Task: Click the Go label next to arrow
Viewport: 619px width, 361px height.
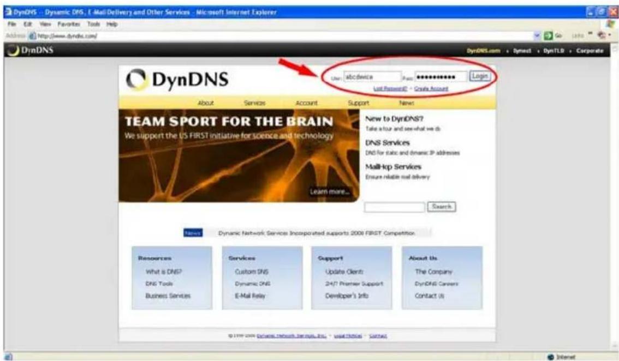Action: pyautogui.click(x=558, y=36)
